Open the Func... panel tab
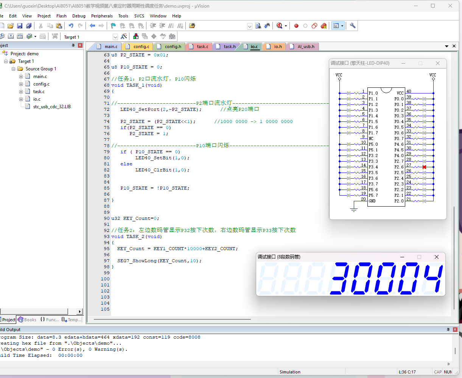Viewport: 462px width, 378px height. [50, 320]
